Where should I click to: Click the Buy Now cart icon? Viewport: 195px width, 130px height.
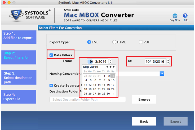pos(175,16)
